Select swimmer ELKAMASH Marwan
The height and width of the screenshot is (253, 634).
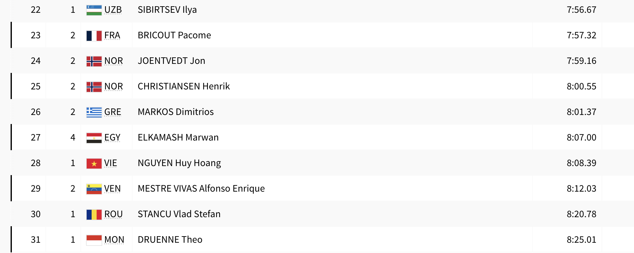click(x=178, y=138)
